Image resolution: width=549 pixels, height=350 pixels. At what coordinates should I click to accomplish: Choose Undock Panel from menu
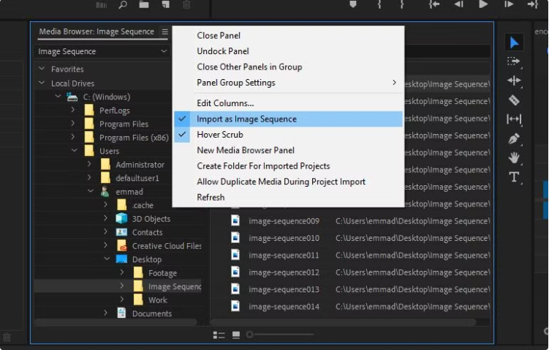(x=288, y=51)
